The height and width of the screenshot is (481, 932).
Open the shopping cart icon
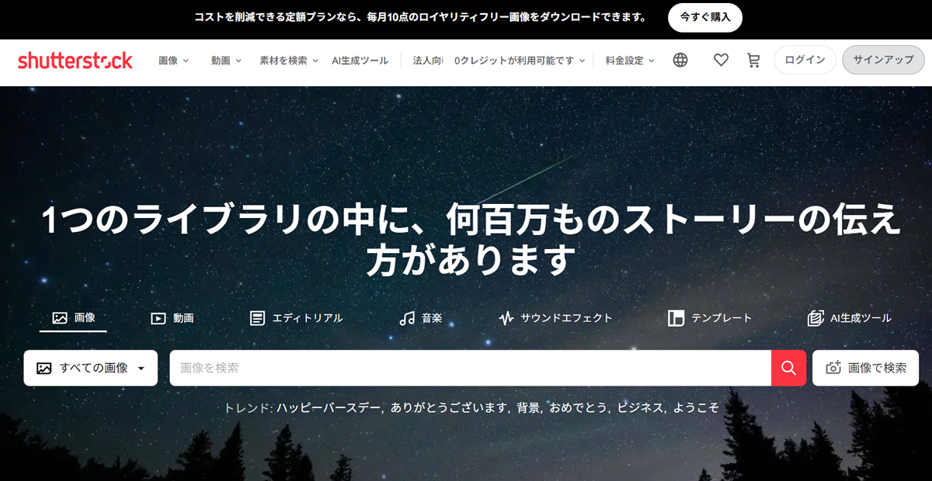click(x=753, y=61)
